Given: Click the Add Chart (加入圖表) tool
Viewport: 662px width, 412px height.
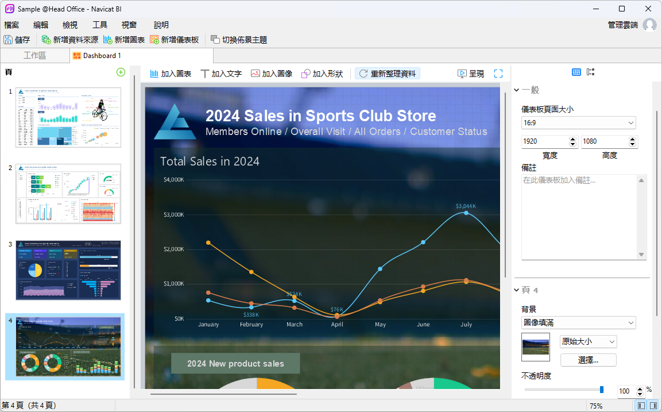Looking at the screenshot, I should 171,74.
